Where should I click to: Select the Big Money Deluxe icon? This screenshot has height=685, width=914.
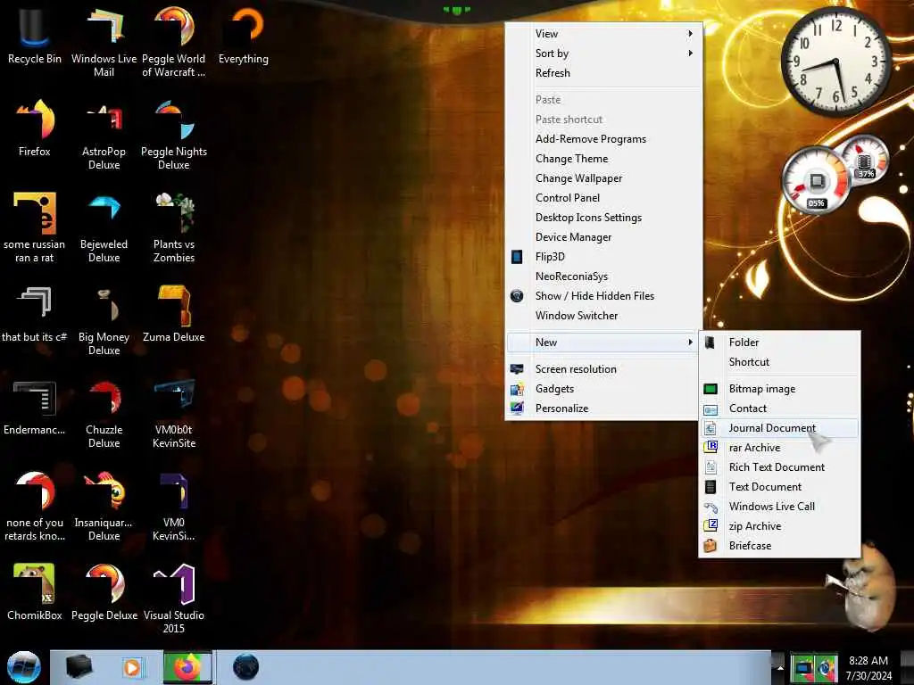104,320
